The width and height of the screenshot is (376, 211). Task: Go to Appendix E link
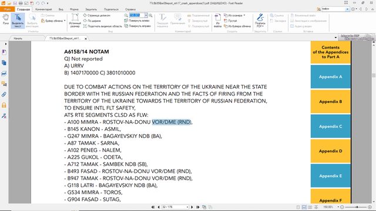[330, 176]
